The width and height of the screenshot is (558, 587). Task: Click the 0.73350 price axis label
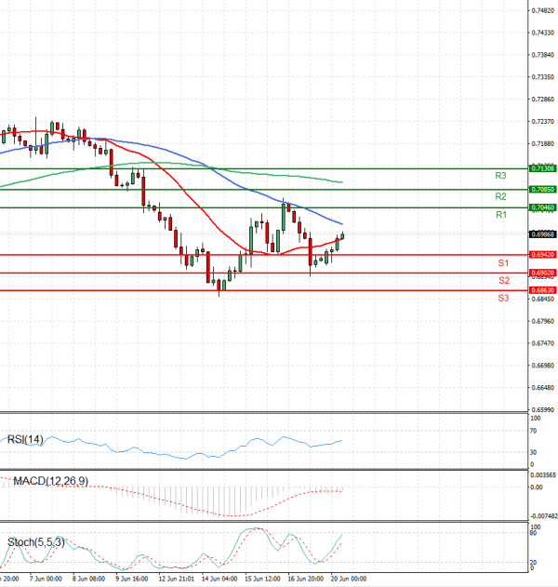(x=543, y=77)
